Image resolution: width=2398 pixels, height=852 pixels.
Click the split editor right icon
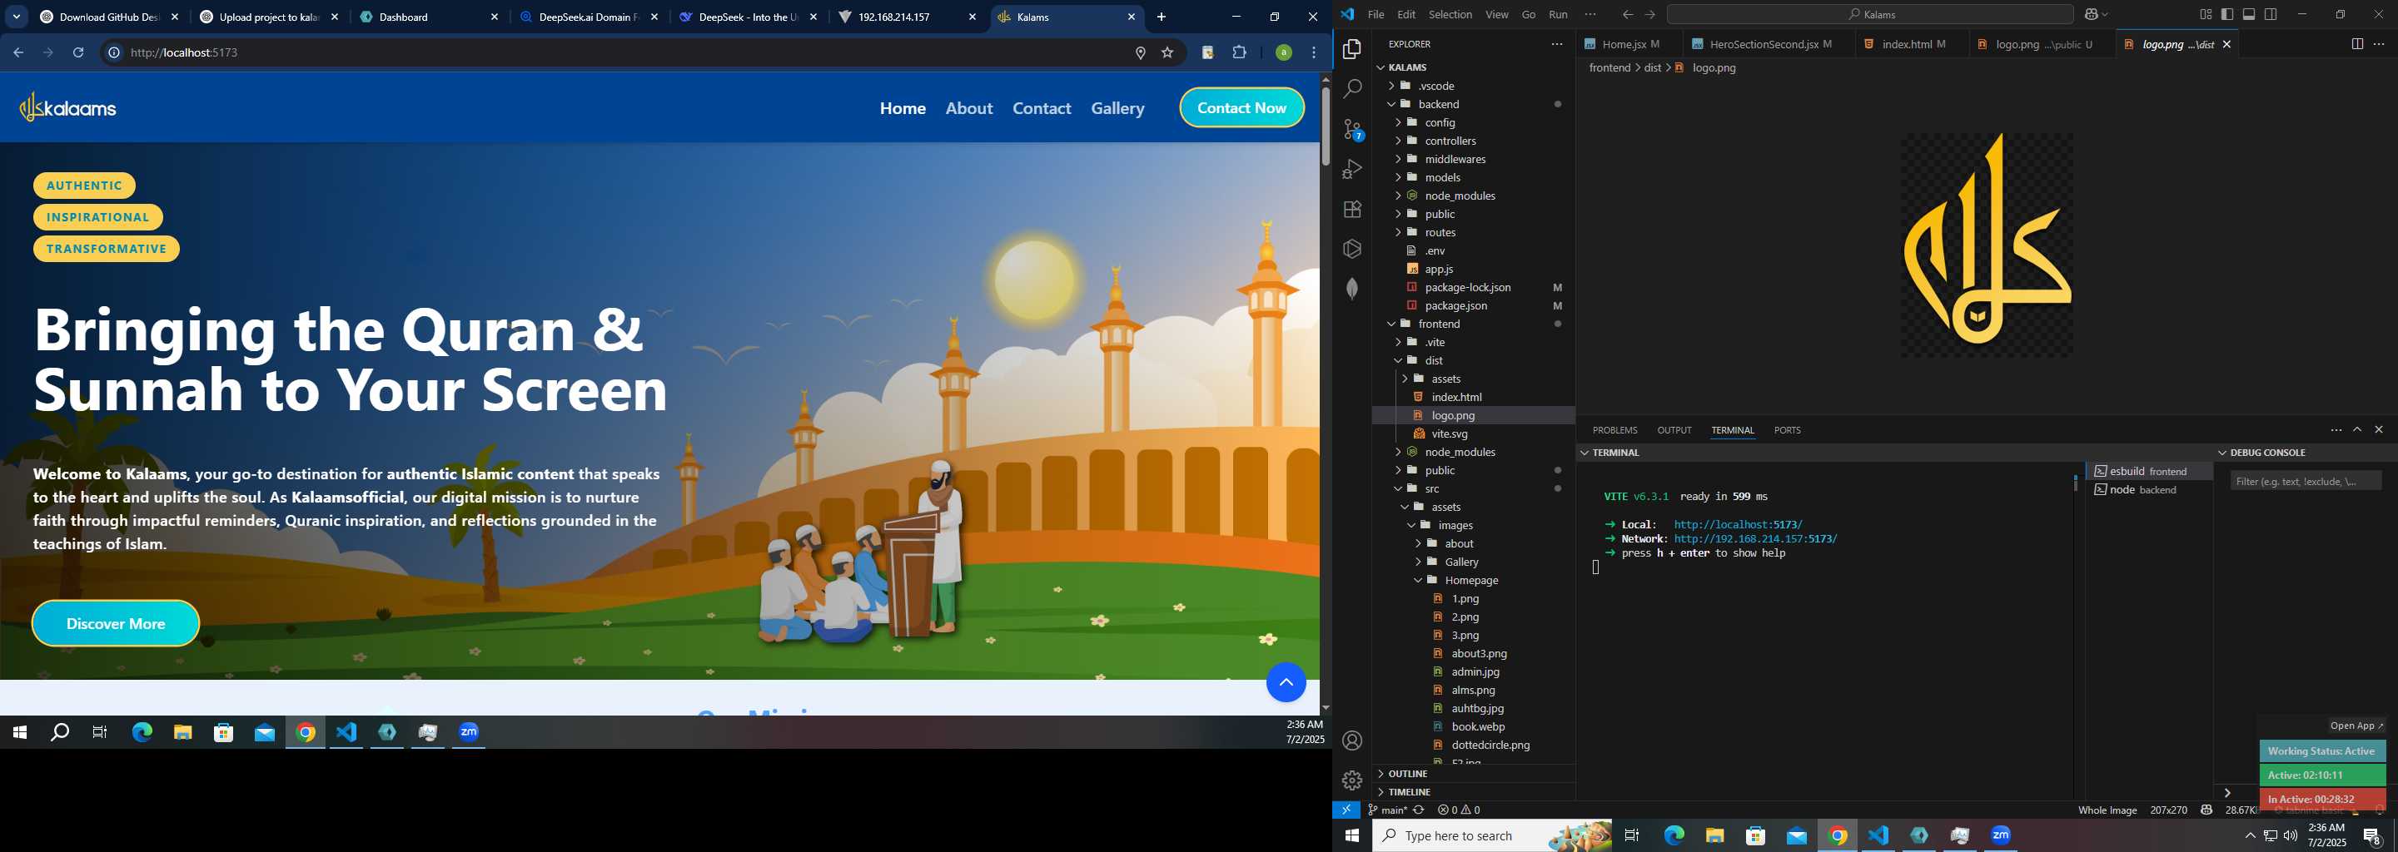pos(2356,45)
